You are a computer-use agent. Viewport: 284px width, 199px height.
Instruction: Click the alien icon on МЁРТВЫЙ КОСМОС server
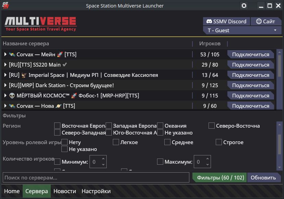click(12, 95)
